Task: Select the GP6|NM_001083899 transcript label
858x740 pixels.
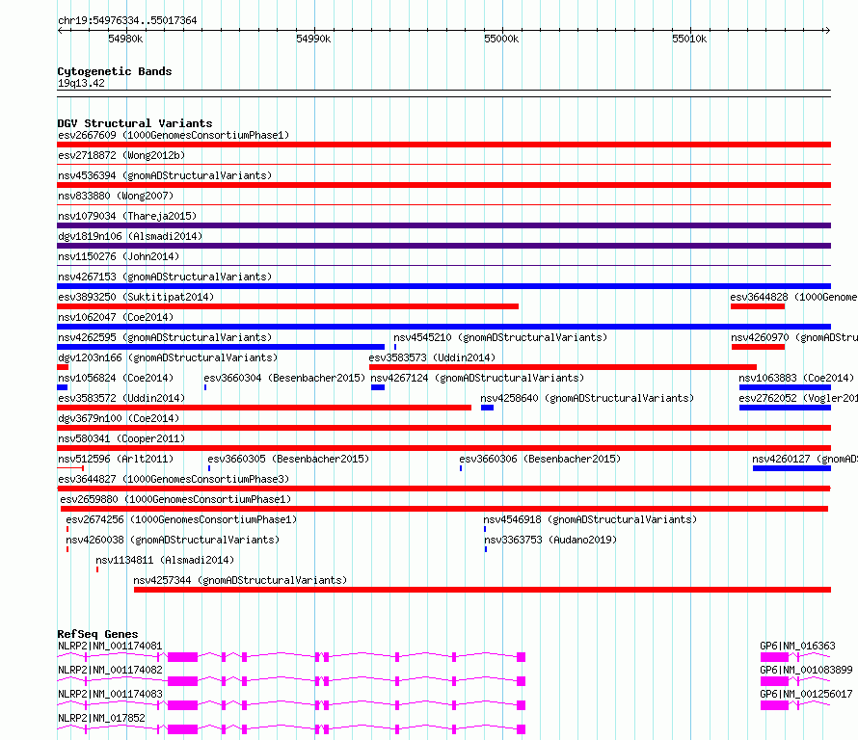Action: (x=806, y=670)
